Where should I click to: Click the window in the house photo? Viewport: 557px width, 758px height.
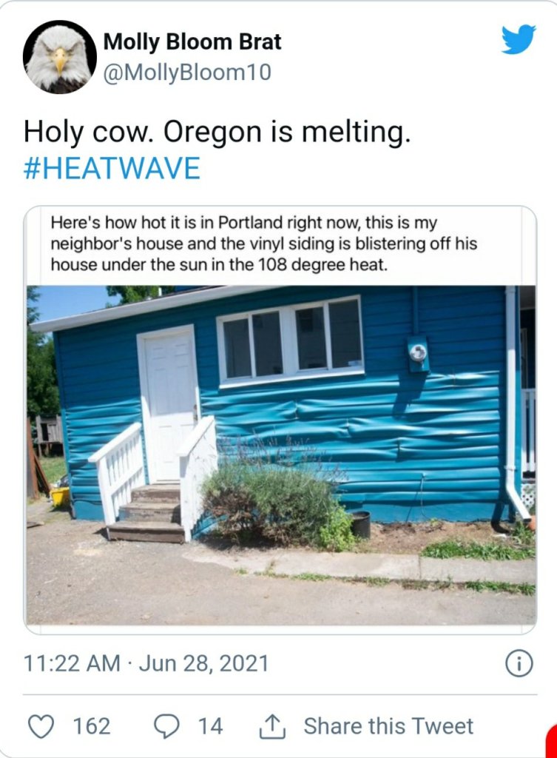tap(291, 341)
